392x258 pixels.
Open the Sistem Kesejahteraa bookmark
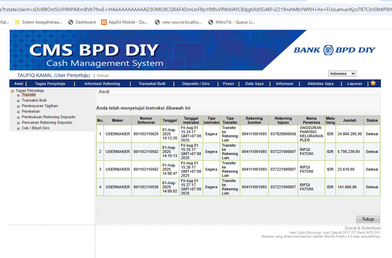click(38, 22)
